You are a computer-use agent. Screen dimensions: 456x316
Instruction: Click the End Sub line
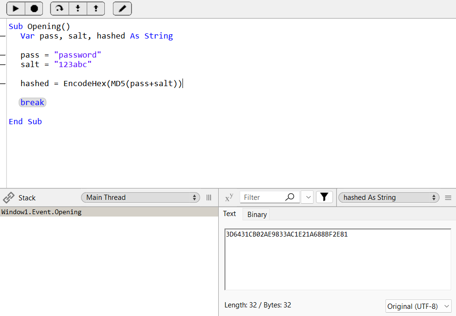pyautogui.click(x=25, y=122)
